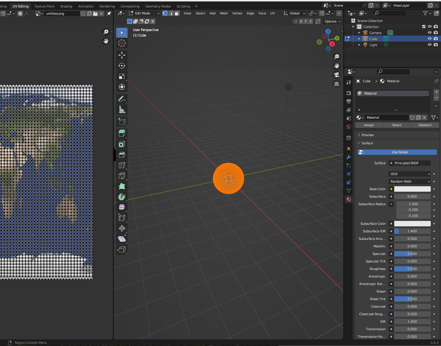Open the Vertex menu
441x346 pixels.
237,13
